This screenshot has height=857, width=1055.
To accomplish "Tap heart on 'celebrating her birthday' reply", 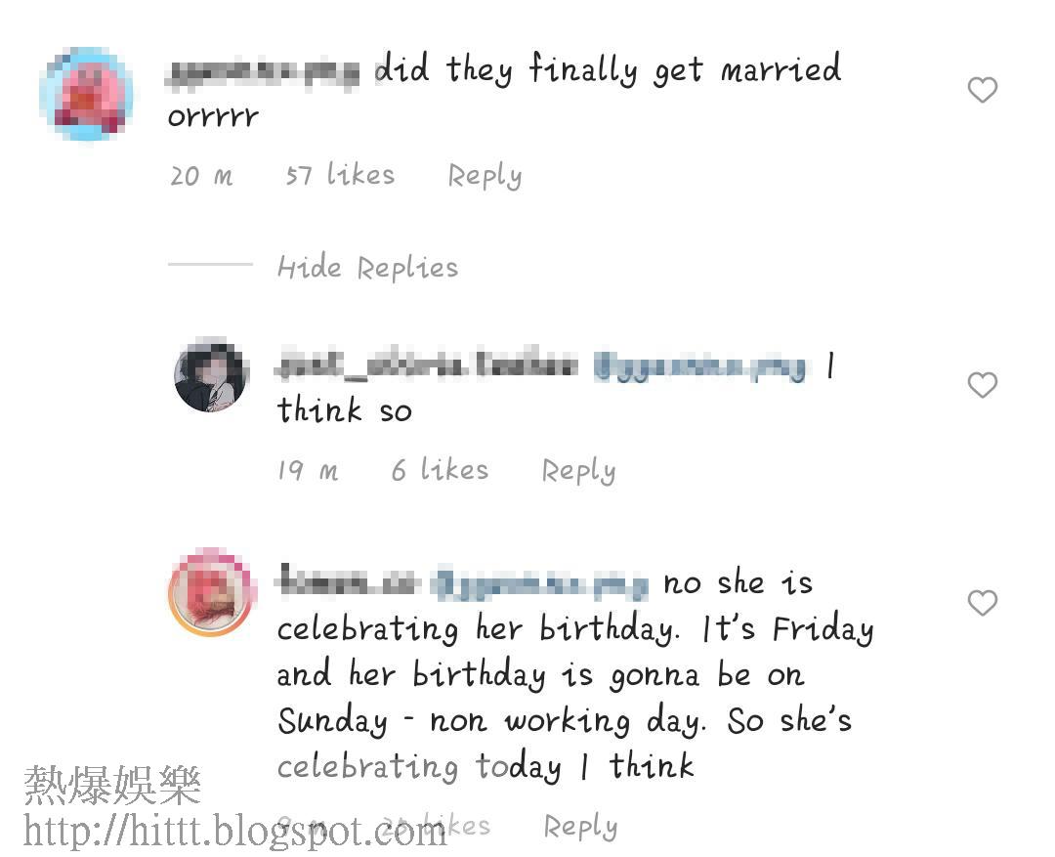I will coord(983,603).
